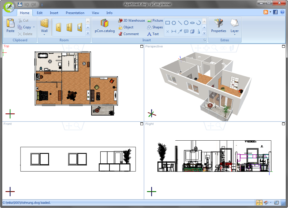Open the View tab

(x=95, y=13)
